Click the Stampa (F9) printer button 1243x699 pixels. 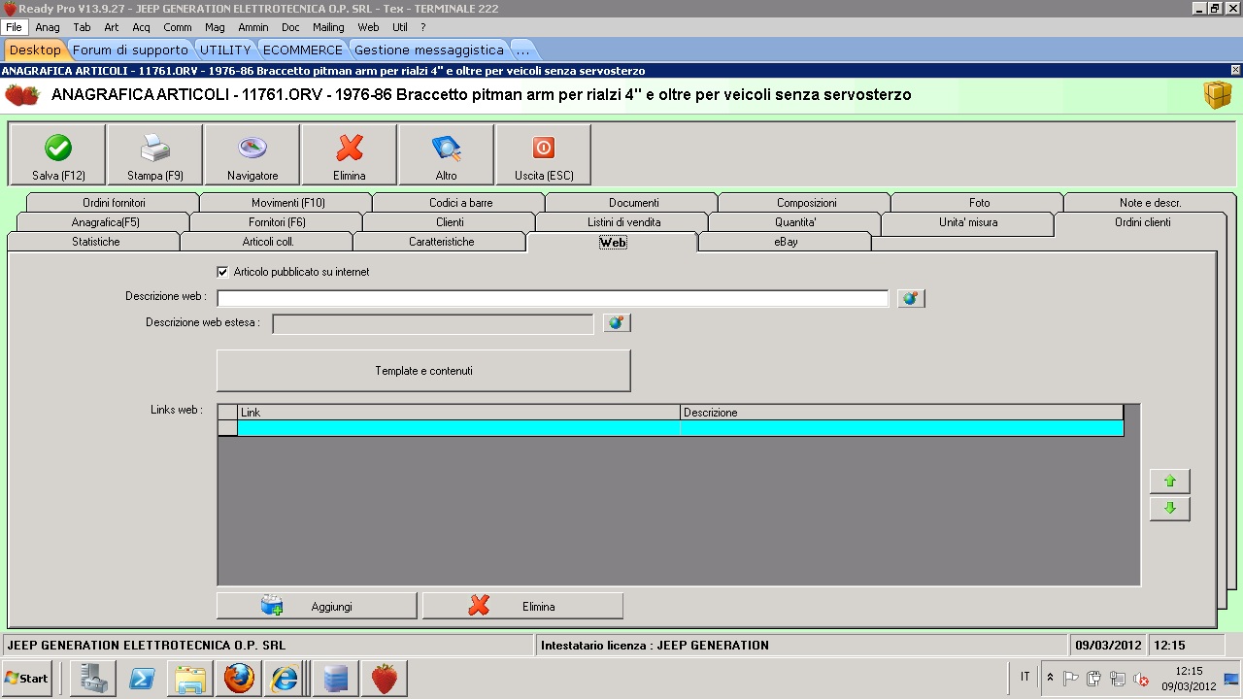tap(155, 154)
